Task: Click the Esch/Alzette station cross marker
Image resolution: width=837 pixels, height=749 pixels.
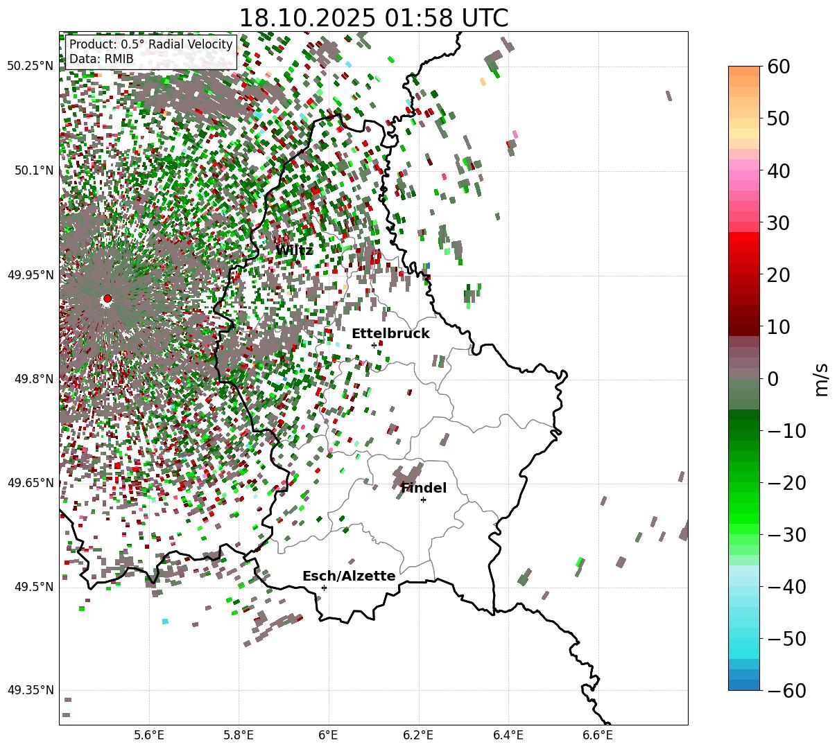Action: pos(324,588)
